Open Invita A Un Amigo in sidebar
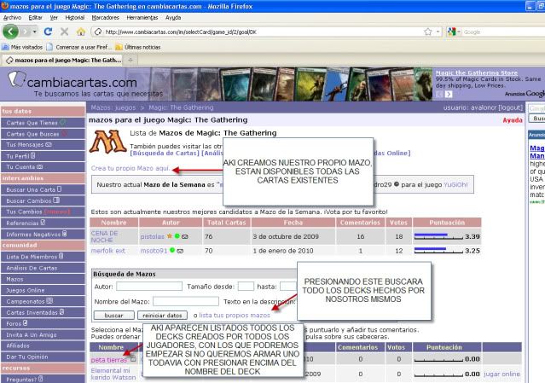 tap(43, 334)
